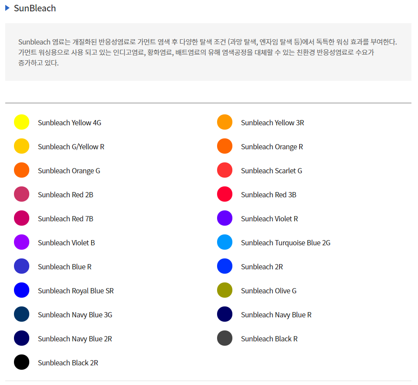
Task: Click the 'Sunbleach Turquoise Blue 2G' label
Action: [x=286, y=243]
